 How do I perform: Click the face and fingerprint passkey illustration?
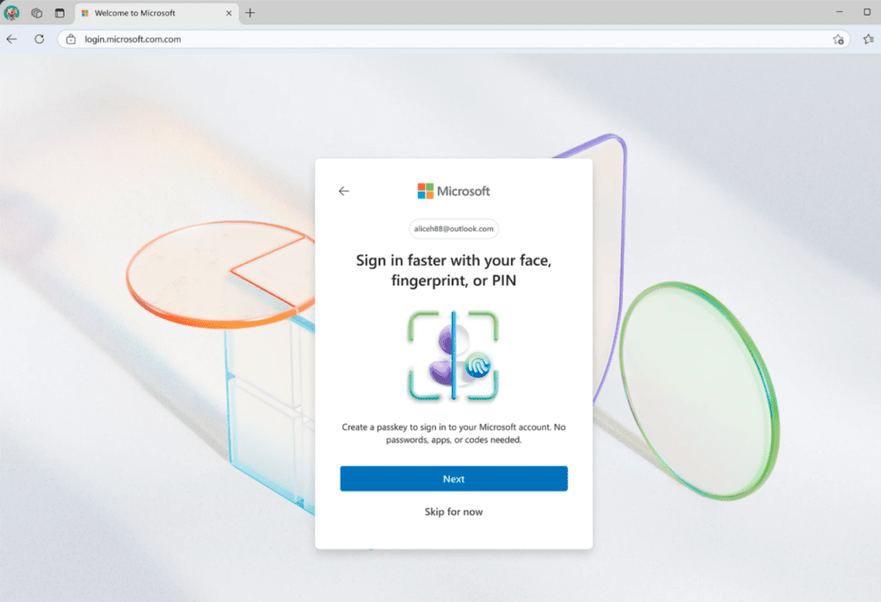point(453,355)
